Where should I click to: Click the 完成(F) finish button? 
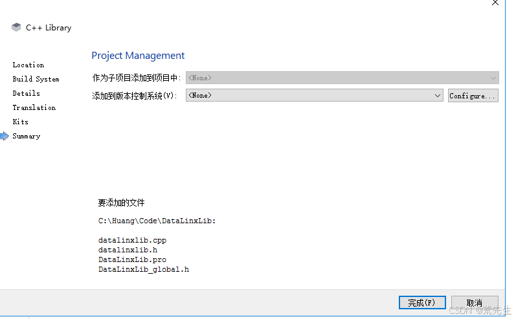[422, 303]
